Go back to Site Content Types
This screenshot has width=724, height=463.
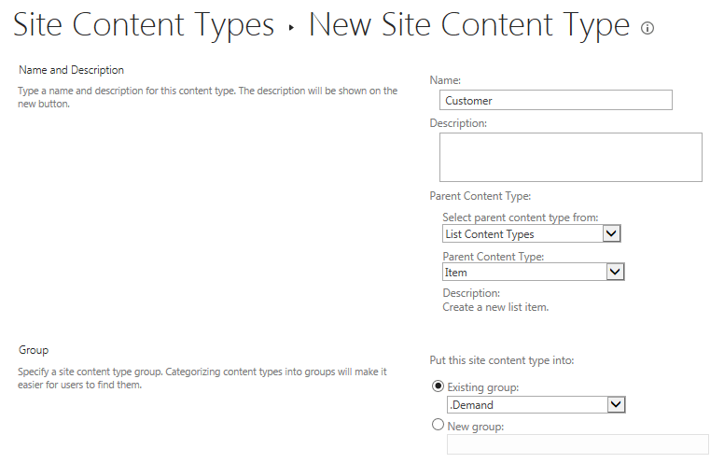[144, 25]
